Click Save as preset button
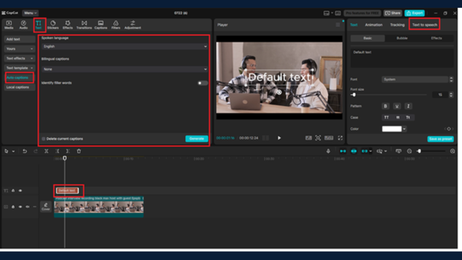This screenshot has width=462, height=260. tap(440, 139)
